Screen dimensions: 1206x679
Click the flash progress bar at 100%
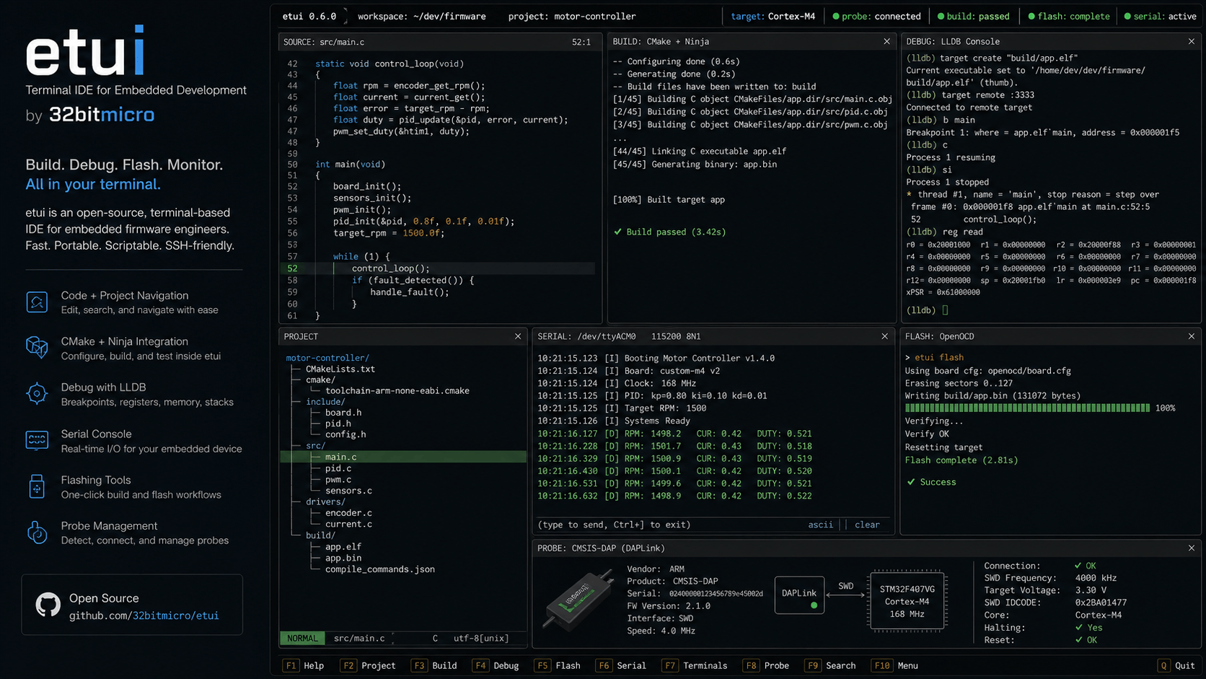pyautogui.click(x=1027, y=408)
